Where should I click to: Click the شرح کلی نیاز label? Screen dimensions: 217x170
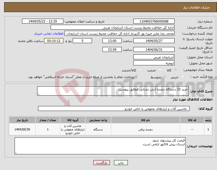[x=201, y=91]
